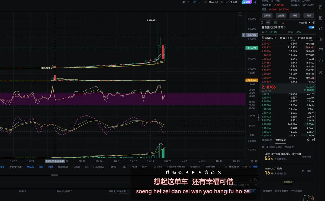Click the 对数 log scale option
325x201 pixels.
coord(244,167)
